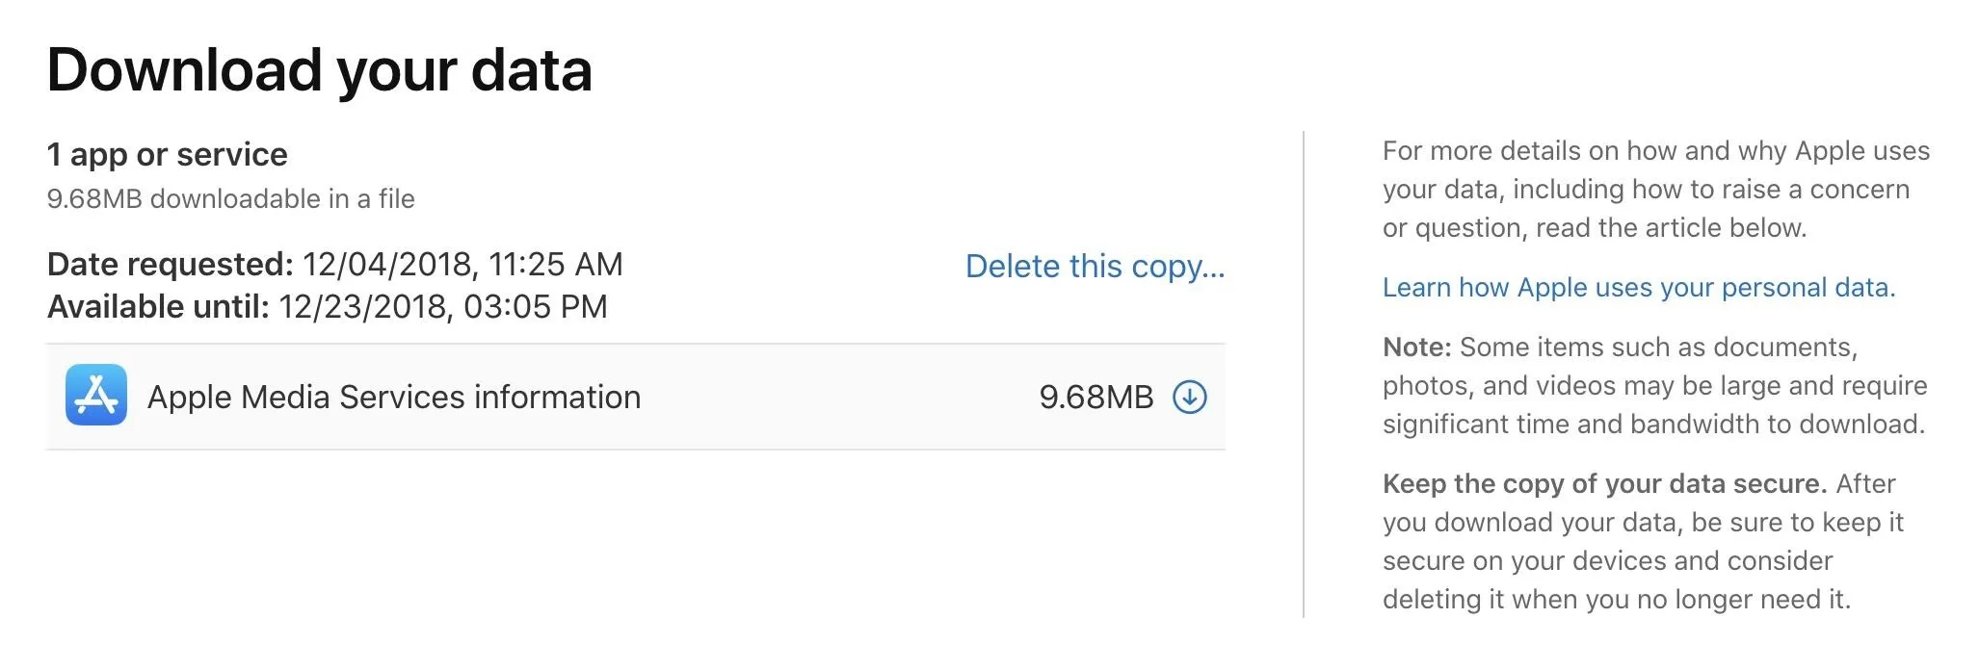Click the 12/04/2018, 11:25 AM timestamp
This screenshot has height=670, width=1979.
click(463, 265)
